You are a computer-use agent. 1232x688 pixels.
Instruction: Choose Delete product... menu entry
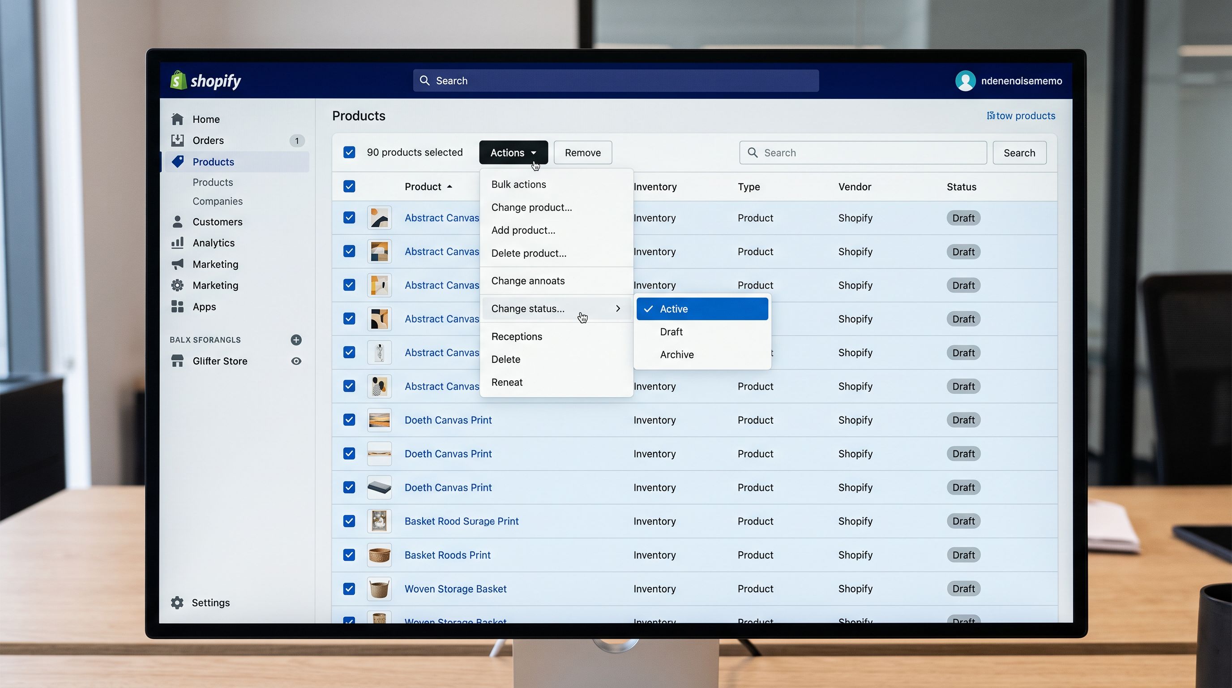528,253
